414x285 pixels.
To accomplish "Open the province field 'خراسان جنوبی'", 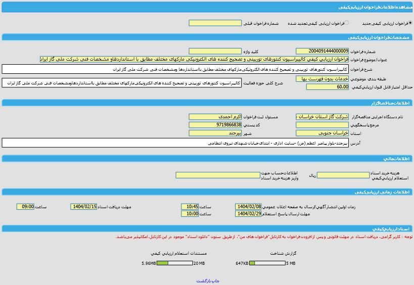I will pos(322,133).
